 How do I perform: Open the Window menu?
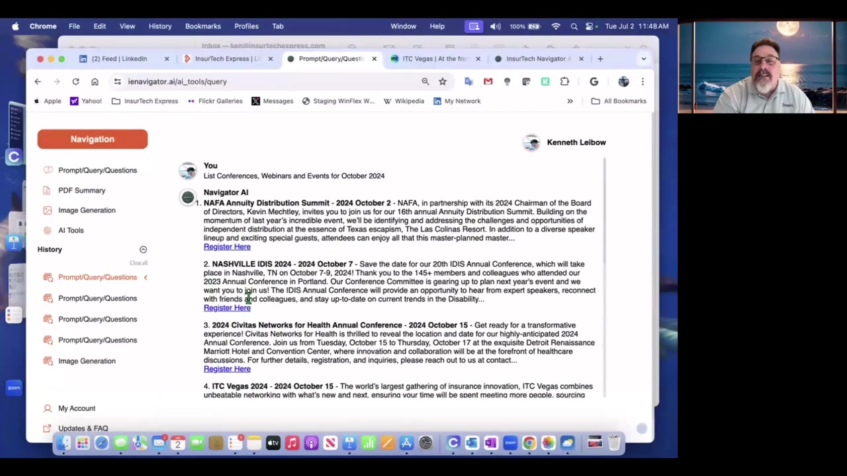coord(403,26)
